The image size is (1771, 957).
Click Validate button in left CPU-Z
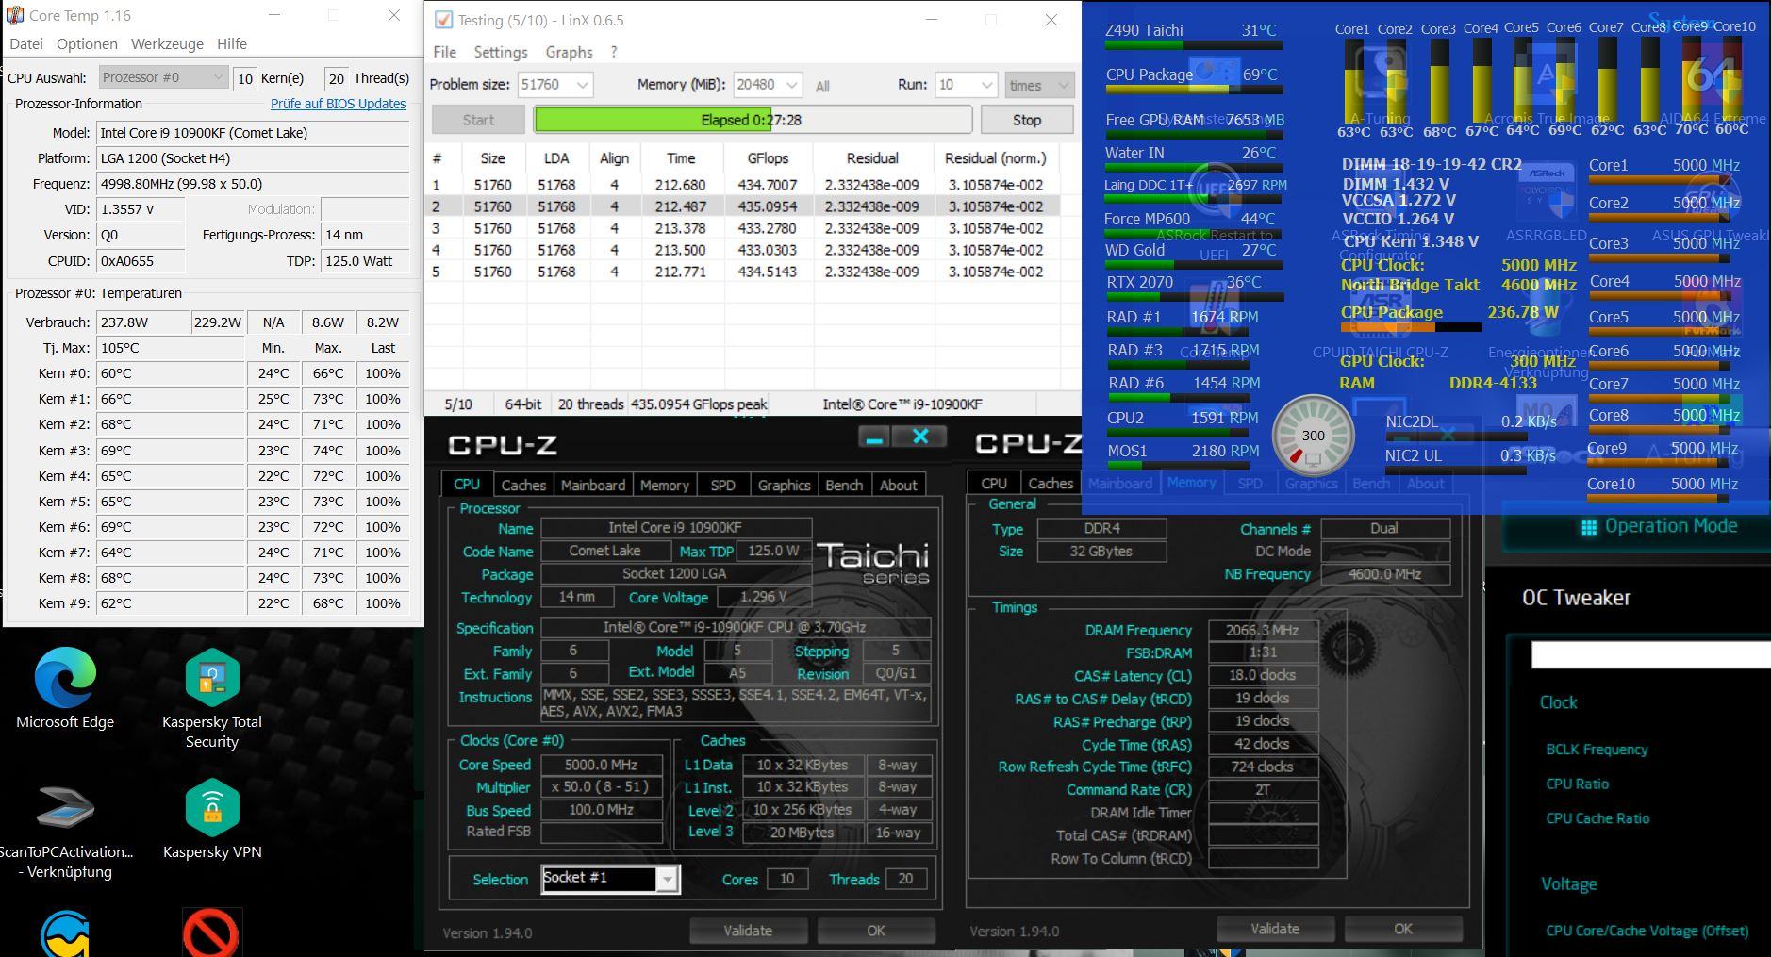[748, 931]
